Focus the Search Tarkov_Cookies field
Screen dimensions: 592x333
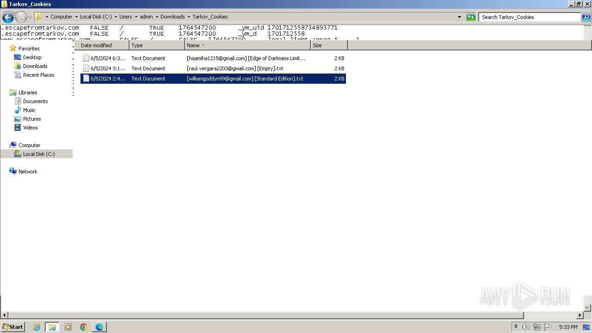[530, 17]
